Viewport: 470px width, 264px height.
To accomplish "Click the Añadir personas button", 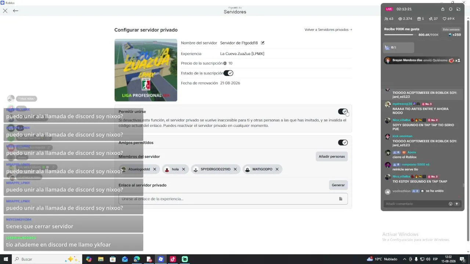I will [x=332, y=157].
